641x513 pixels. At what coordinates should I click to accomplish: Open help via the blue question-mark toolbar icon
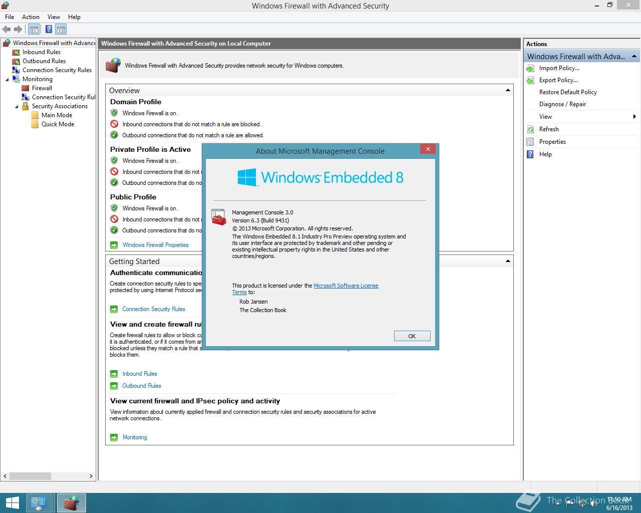49,30
